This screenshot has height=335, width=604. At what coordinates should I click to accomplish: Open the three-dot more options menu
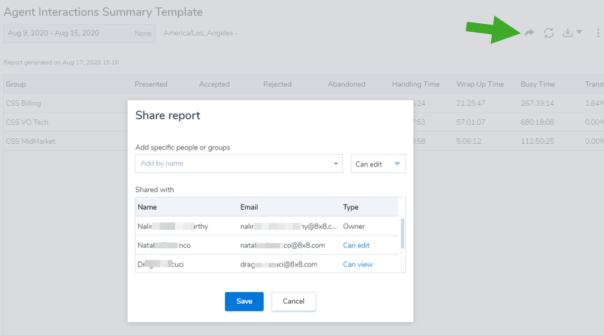(598, 33)
